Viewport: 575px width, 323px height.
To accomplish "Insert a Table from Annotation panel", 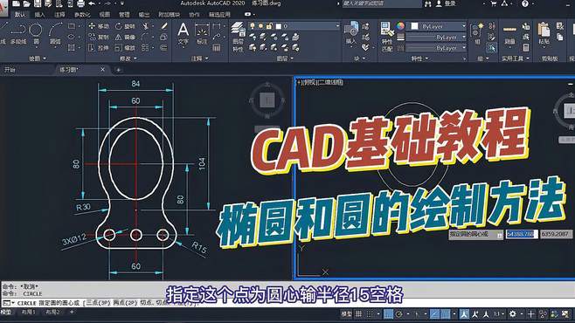I will tap(217, 48).
